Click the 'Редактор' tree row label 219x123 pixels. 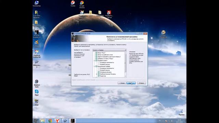[x=103, y=76]
